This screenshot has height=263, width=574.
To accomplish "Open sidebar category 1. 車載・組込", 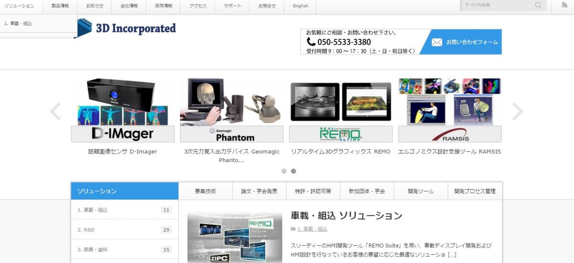I will tap(92, 210).
